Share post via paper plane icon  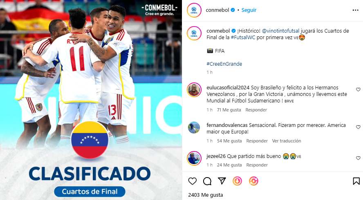pos(222,181)
